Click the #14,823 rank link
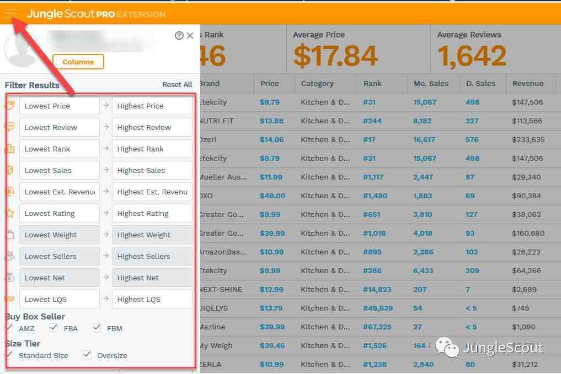This screenshot has width=561, height=374. [x=377, y=289]
